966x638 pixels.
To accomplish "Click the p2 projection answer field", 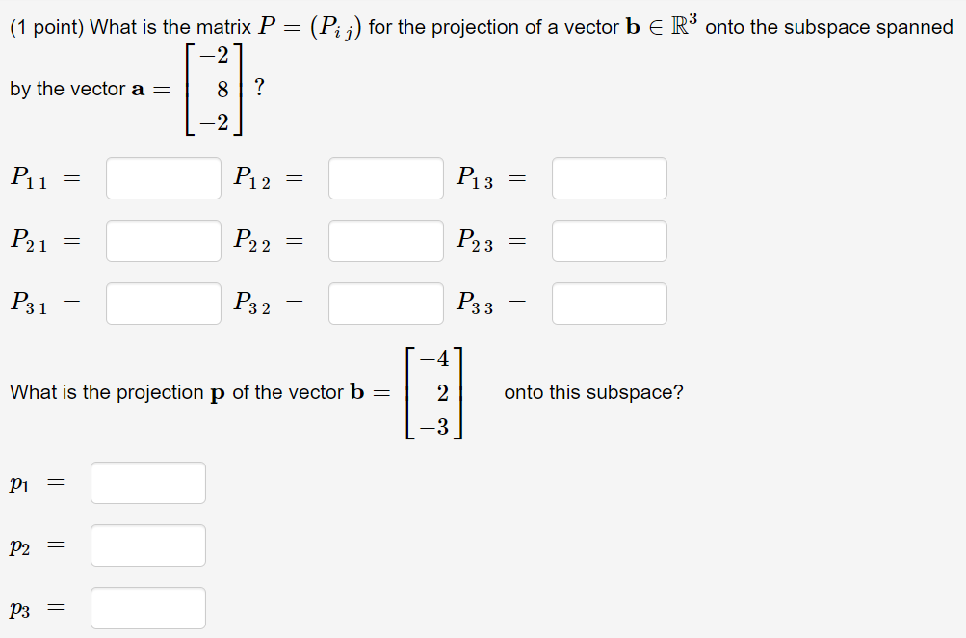I will tap(147, 545).
